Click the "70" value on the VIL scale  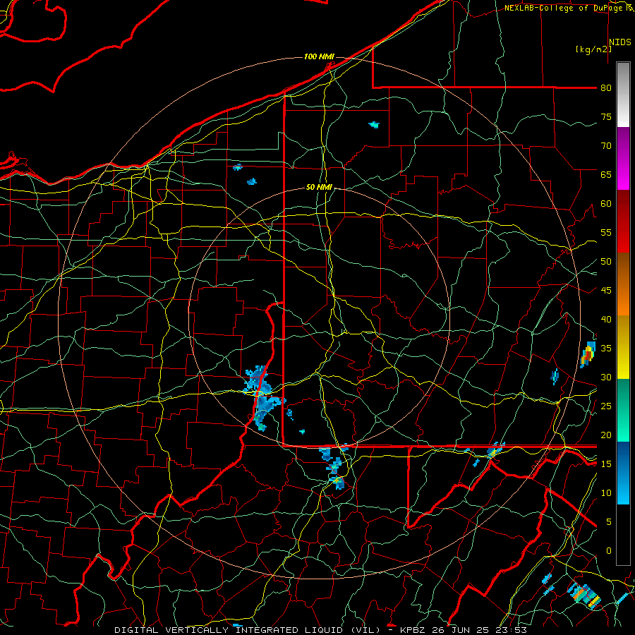(606, 146)
